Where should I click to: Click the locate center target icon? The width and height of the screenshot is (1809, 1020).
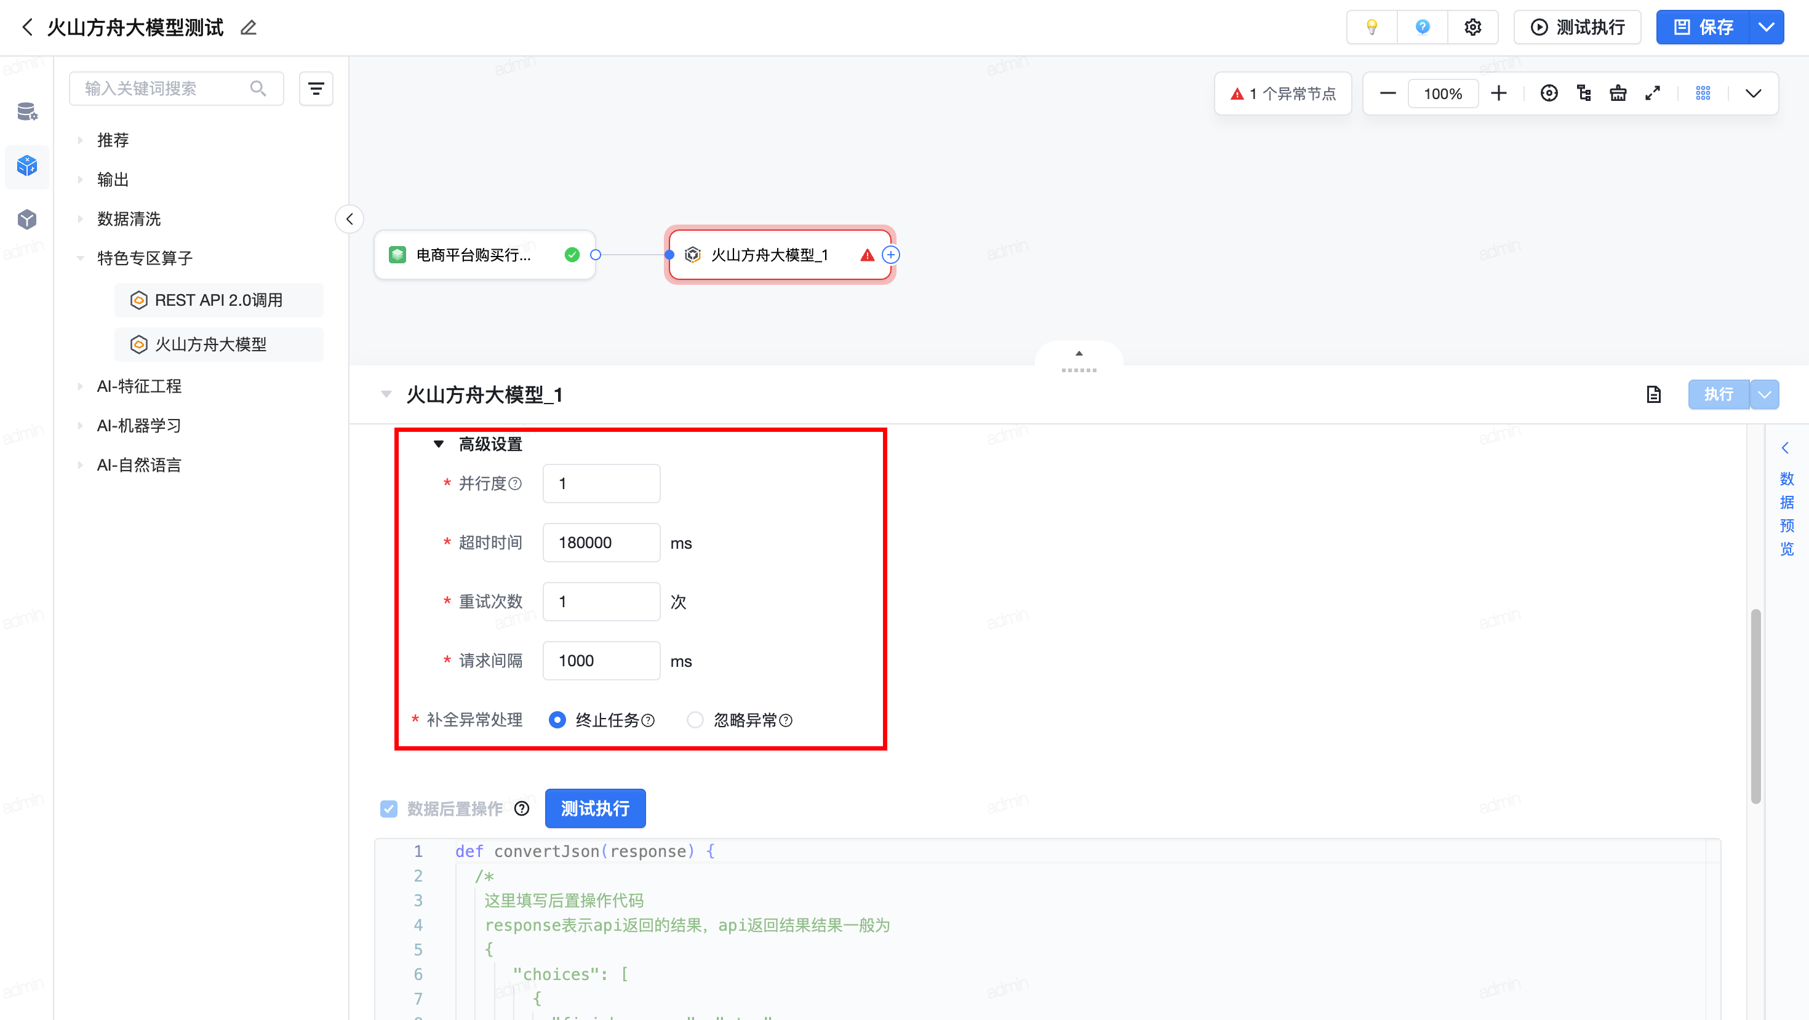point(1549,94)
